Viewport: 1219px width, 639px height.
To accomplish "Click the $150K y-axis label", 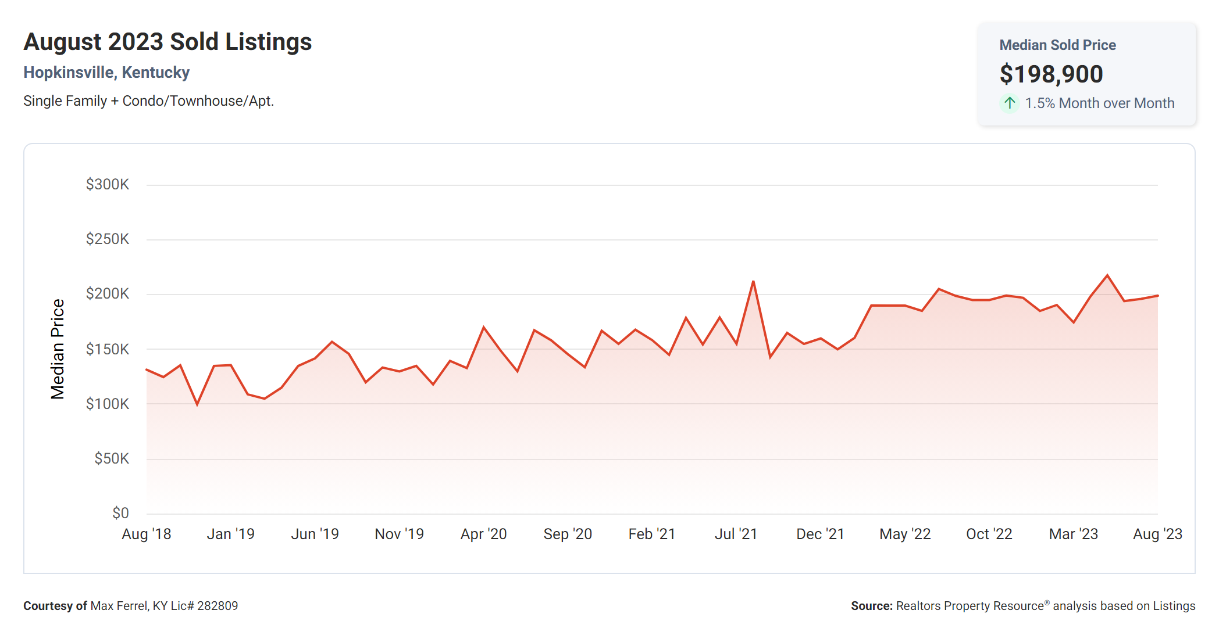I will (x=108, y=349).
